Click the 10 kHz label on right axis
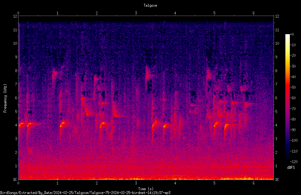This screenshot has height=195, width=301. click(277, 43)
